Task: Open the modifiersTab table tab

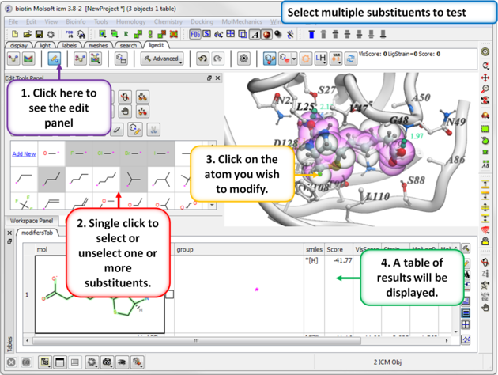Action: click(x=37, y=233)
